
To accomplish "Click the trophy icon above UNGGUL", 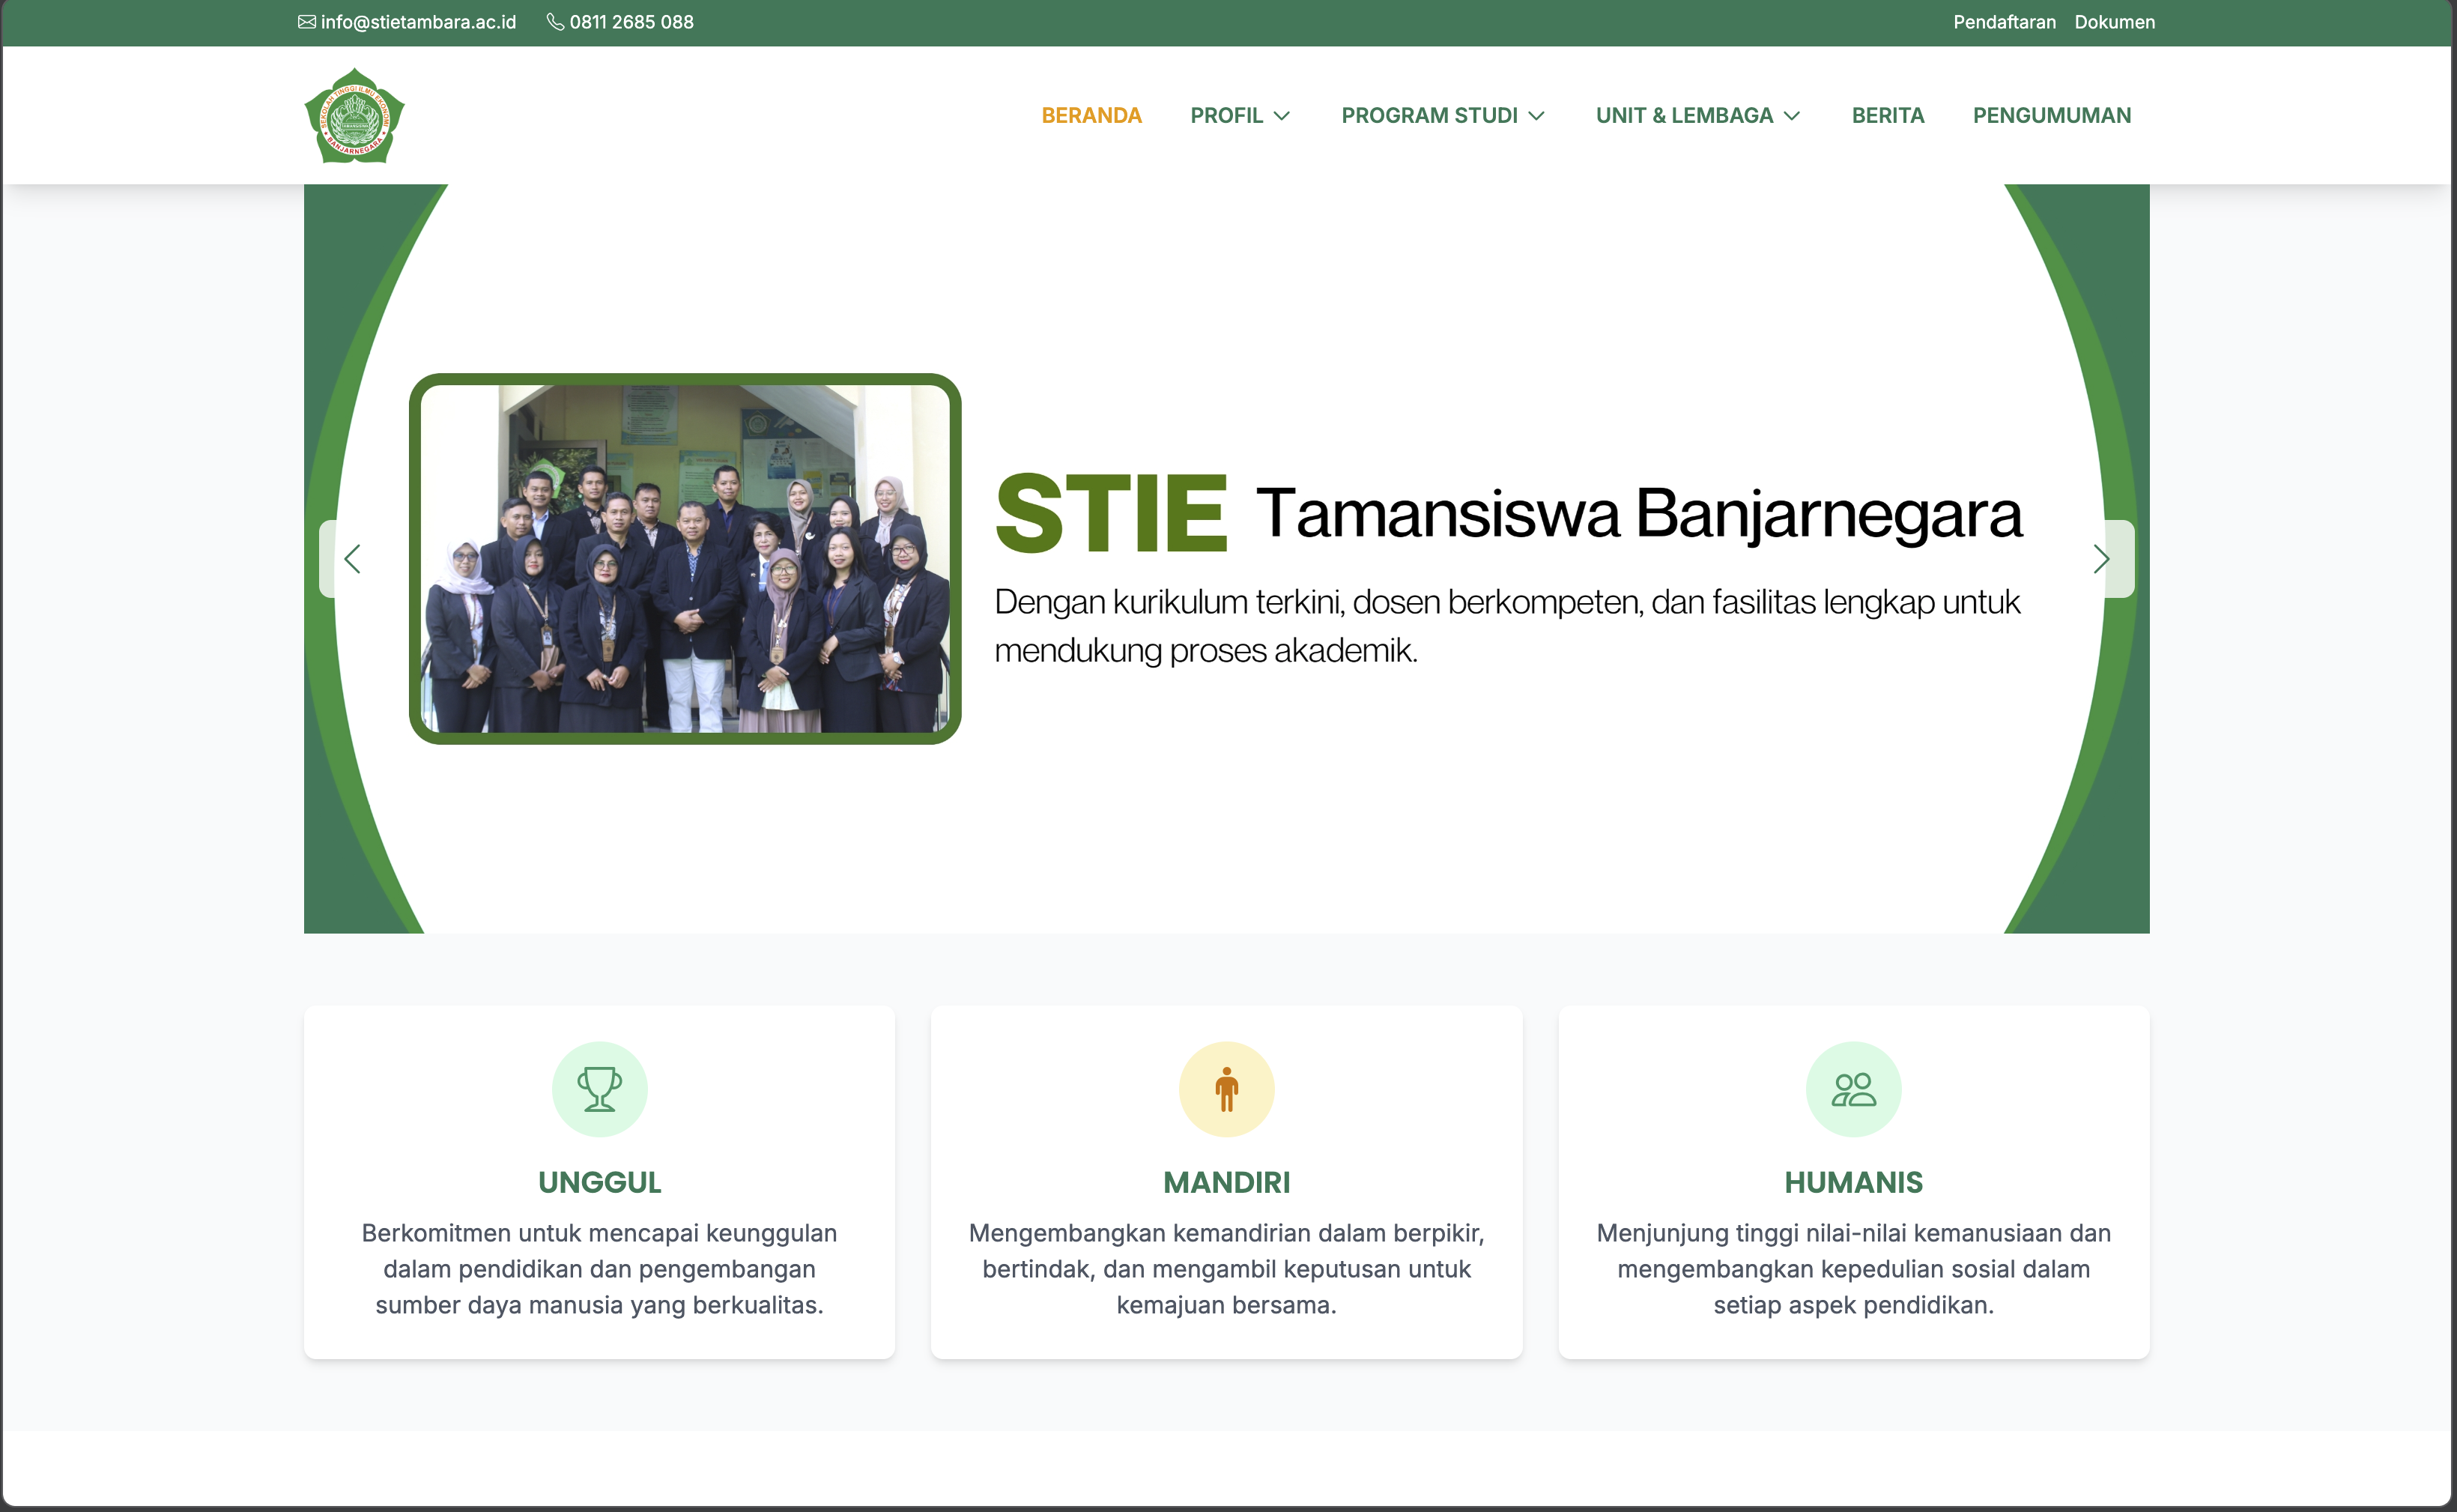I will (x=599, y=1089).
